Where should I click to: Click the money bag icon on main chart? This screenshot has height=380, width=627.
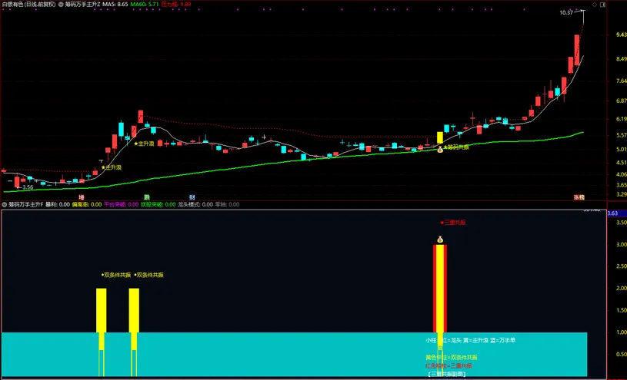[x=440, y=150]
